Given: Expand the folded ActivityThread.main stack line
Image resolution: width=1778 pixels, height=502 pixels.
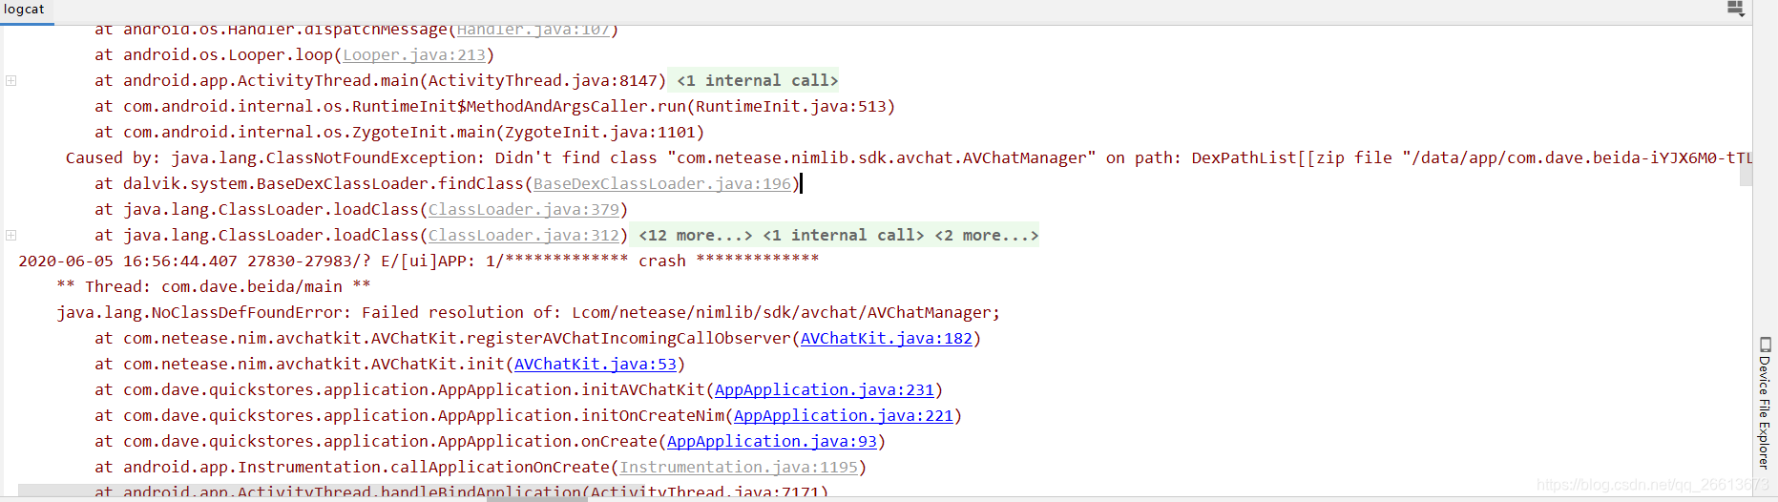Looking at the screenshot, I should tap(11, 81).
